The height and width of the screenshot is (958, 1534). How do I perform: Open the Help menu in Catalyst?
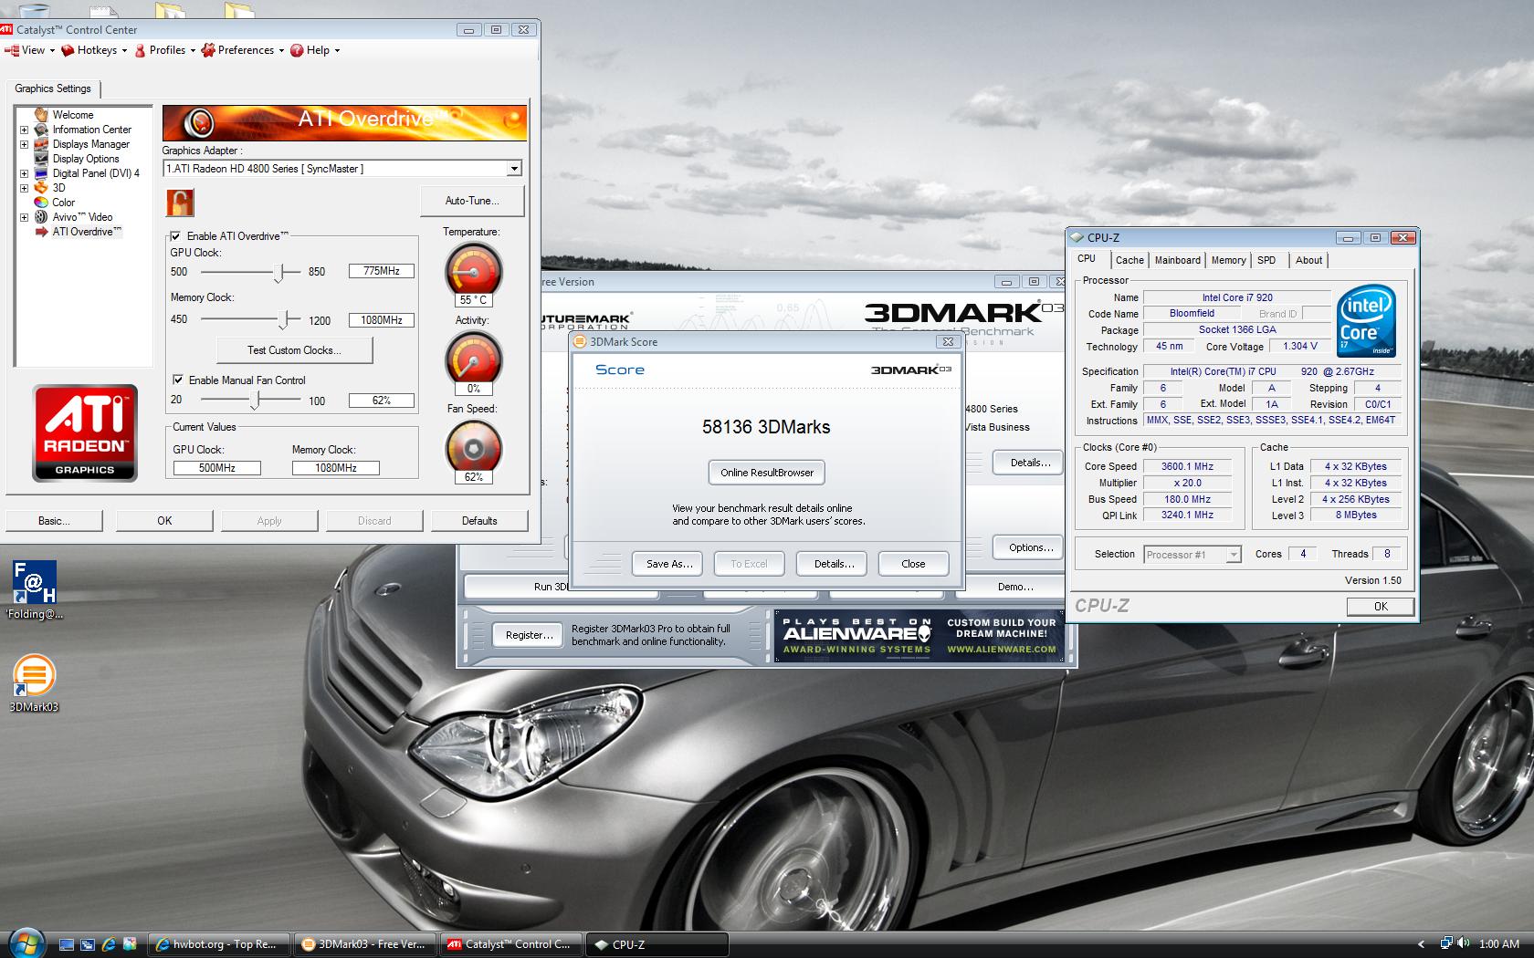click(x=316, y=50)
